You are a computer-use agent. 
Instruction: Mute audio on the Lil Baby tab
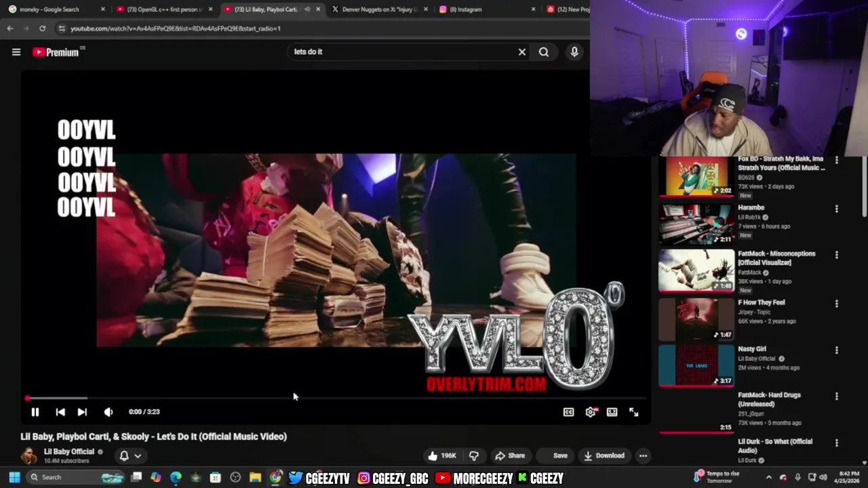[307, 9]
